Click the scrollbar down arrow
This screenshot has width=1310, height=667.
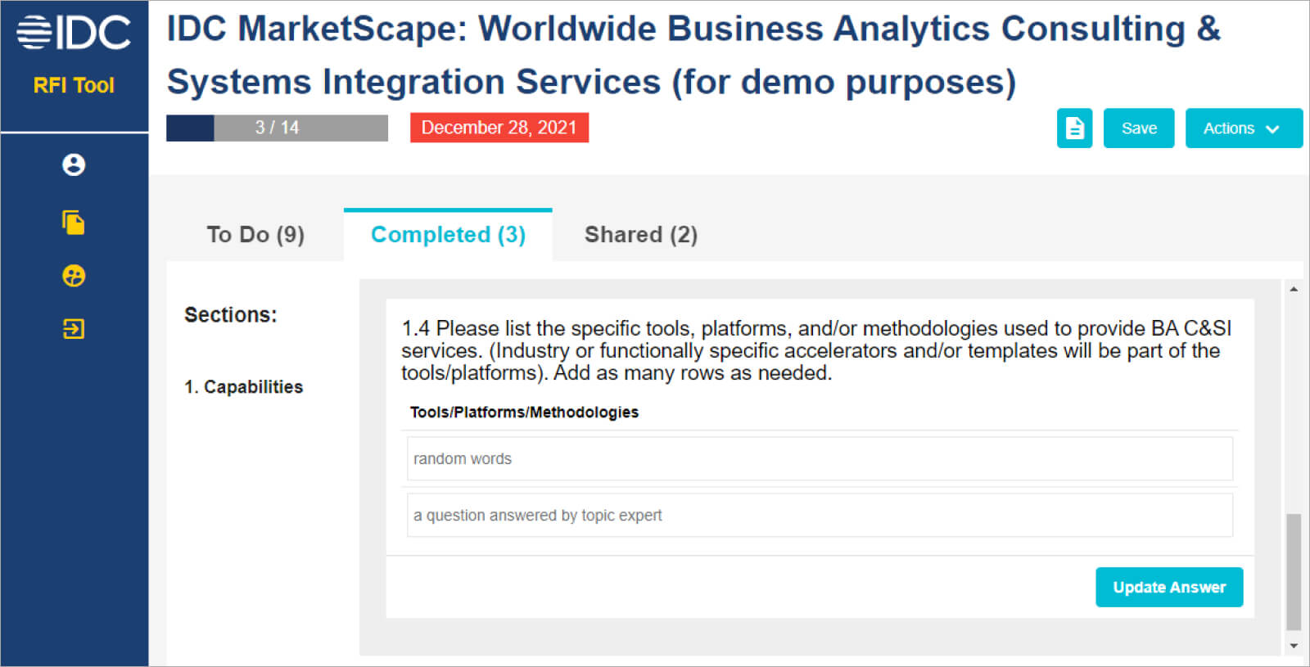[x=1294, y=646]
